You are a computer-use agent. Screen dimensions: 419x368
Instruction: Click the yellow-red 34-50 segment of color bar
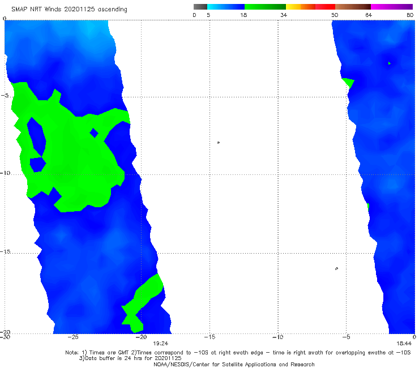[x=310, y=7]
